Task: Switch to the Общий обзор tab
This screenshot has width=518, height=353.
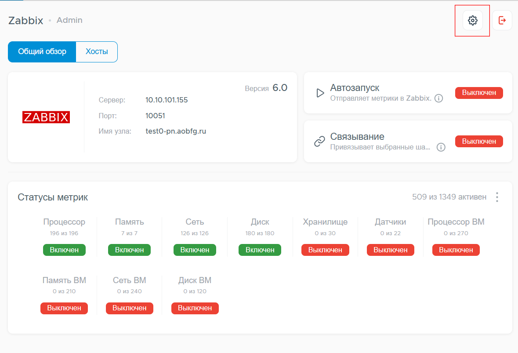Action: pyautogui.click(x=42, y=51)
